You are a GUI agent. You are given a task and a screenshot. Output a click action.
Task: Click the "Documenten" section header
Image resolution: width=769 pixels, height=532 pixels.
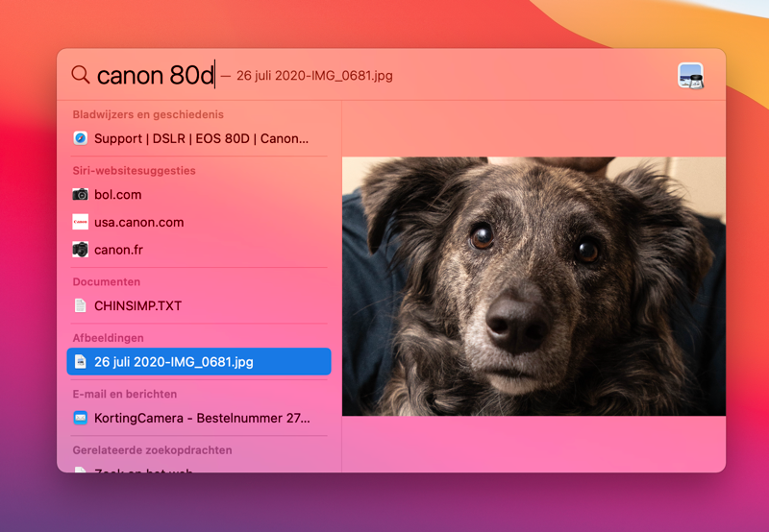point(107,281)
